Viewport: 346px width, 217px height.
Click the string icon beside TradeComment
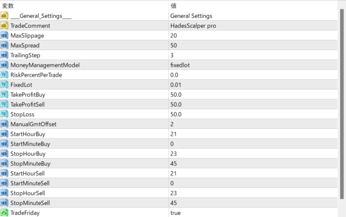(4, 26)
